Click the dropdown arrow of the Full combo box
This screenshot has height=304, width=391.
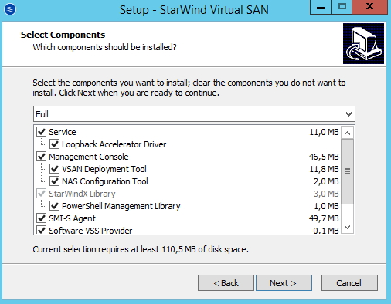coord(348,114)
